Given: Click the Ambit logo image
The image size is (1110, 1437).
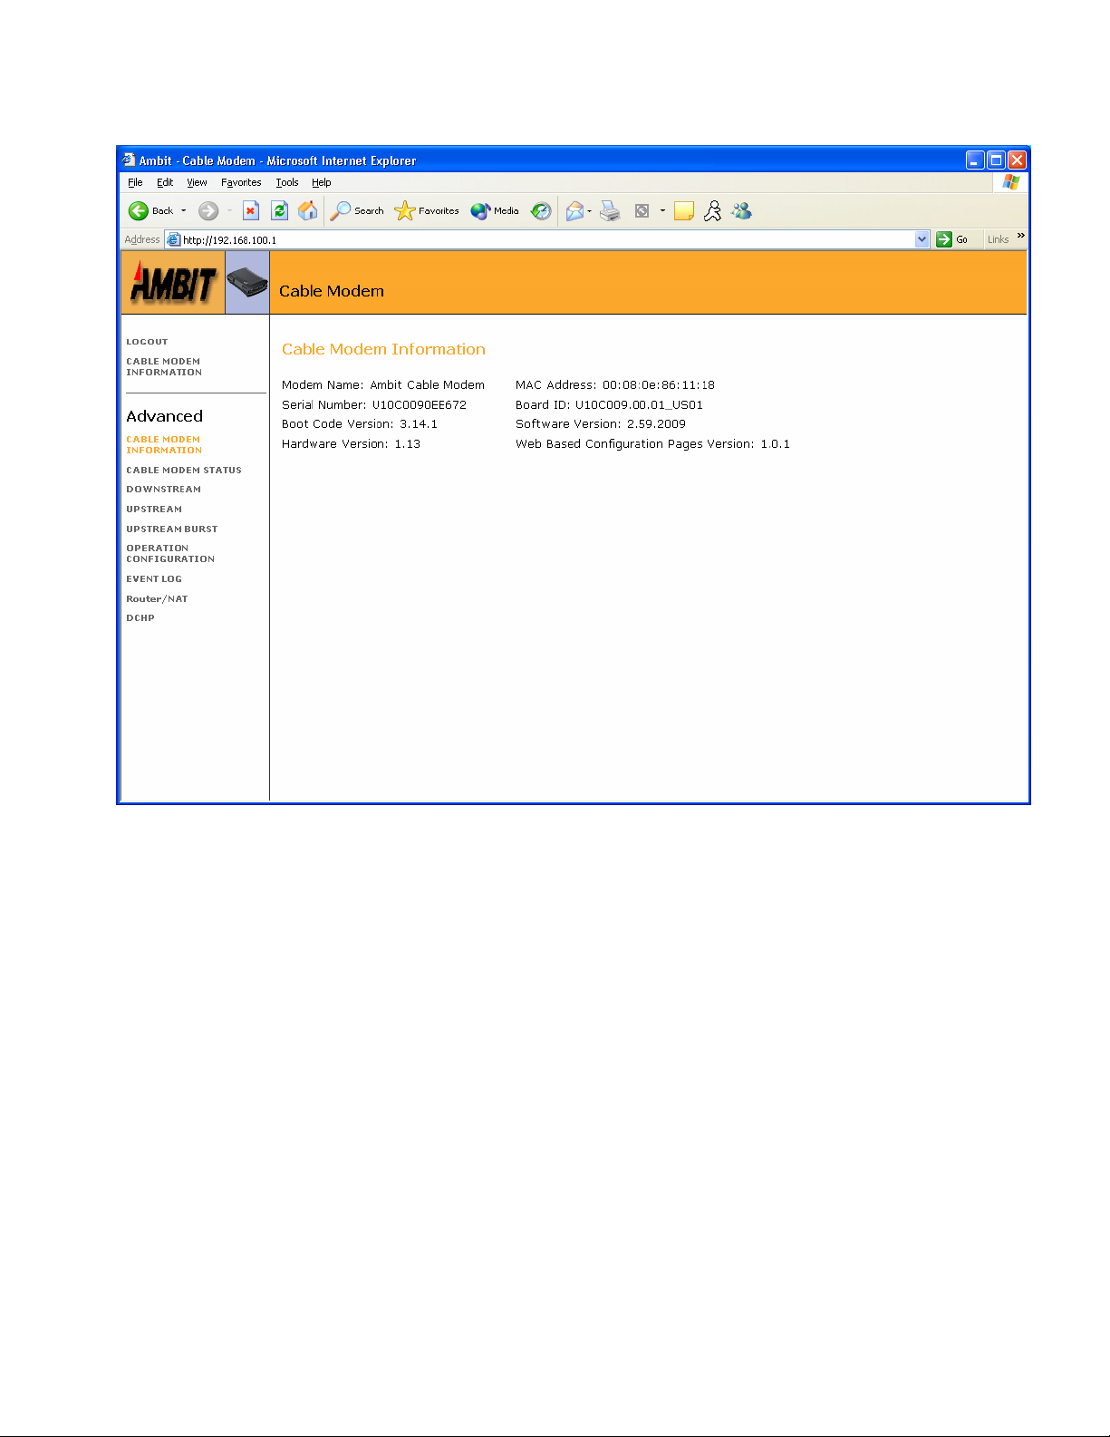Looking at the screenshot, I should (173, 283).
